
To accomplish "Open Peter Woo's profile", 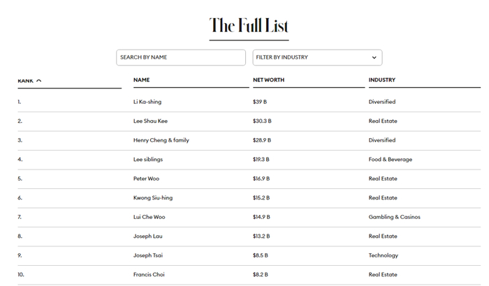I will point(146,179).
